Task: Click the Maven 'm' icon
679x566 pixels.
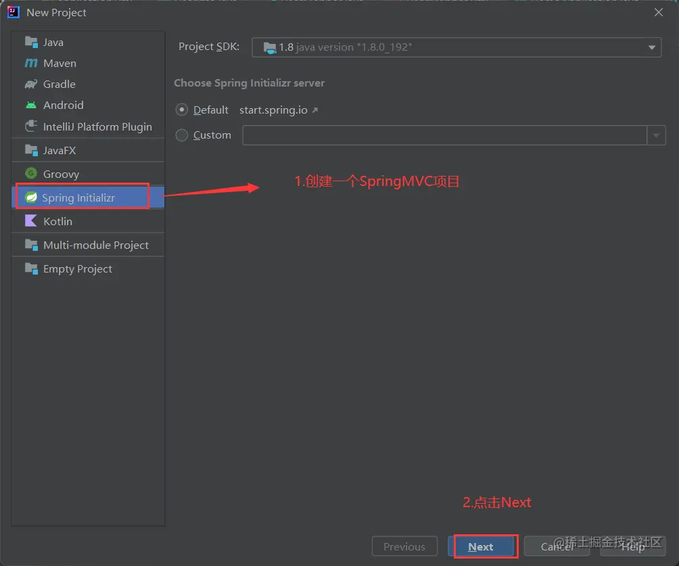Action: [31, 63]
